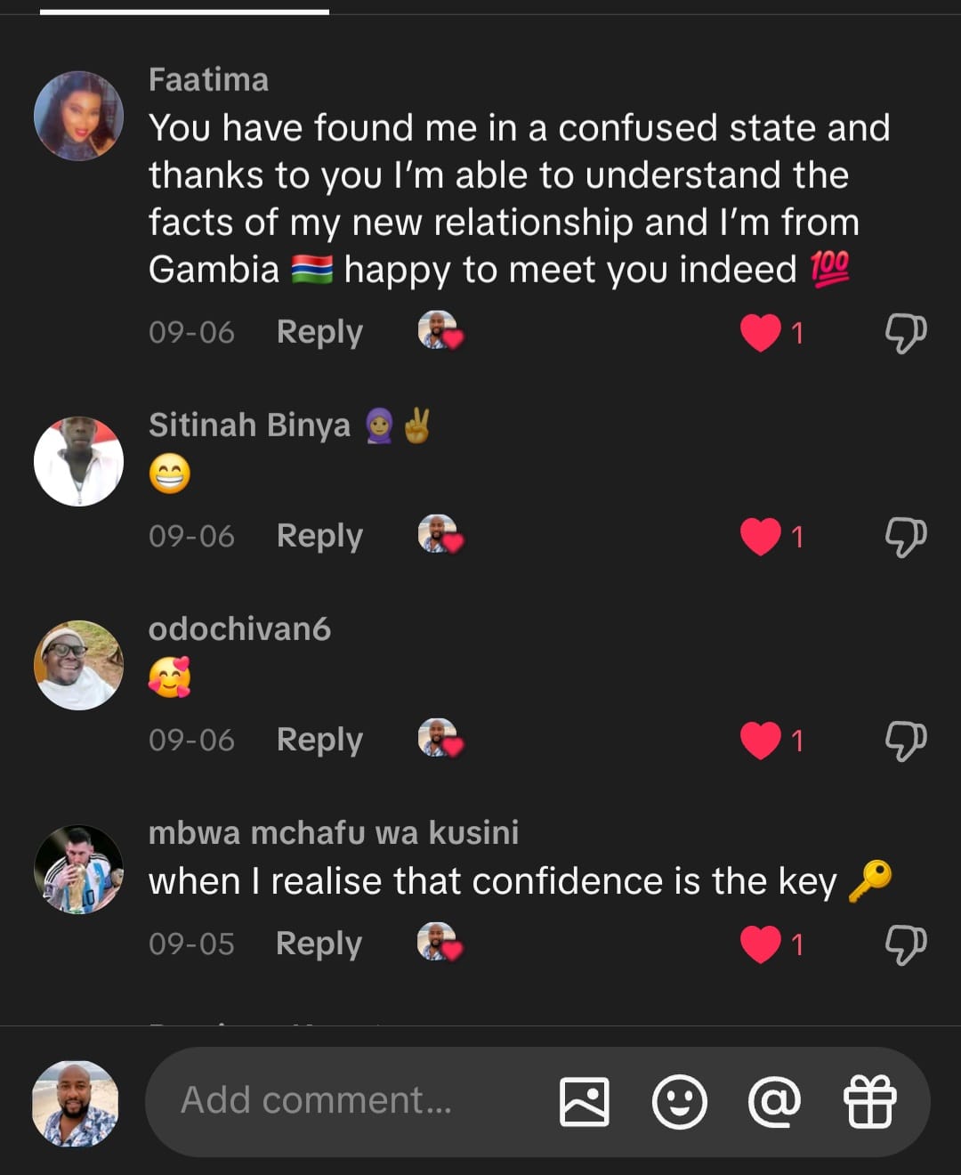Open emoji picker in comment bar
Viewport: 961px width, 1175px height.
point(679,1101)
